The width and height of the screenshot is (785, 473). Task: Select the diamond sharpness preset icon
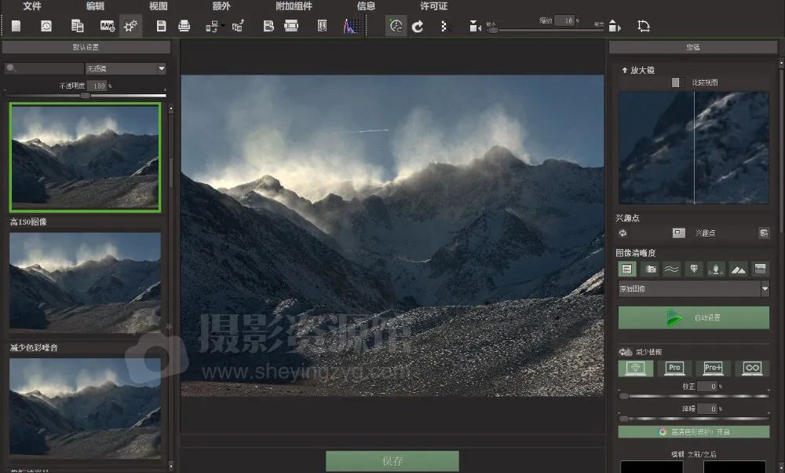(x=693, y=269)
